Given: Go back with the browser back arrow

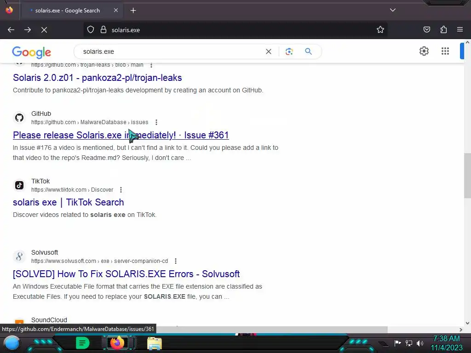Looking at the screenshot, I should point(11,30).
